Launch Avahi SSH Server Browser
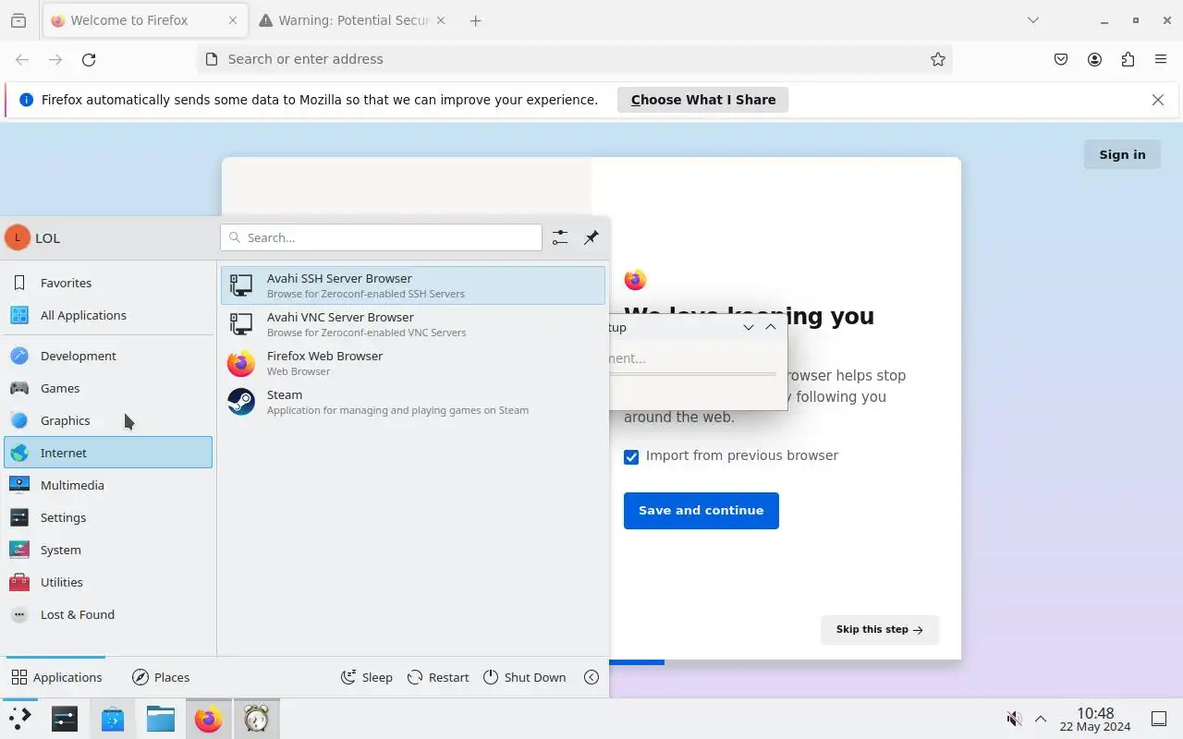The height and width of the screenshot is (739, 1183). tap(413, 285)
